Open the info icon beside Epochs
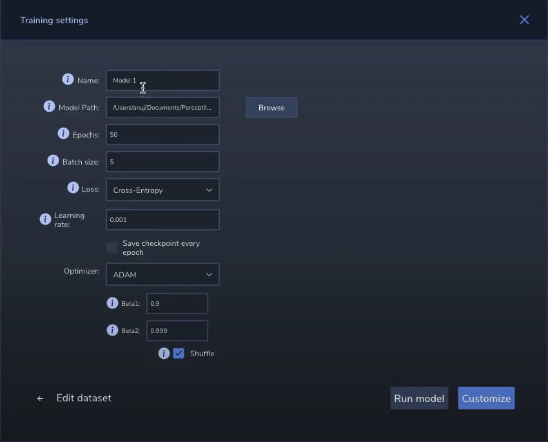The height and width of the screenshot is (442, 548). tap(63, 134)
